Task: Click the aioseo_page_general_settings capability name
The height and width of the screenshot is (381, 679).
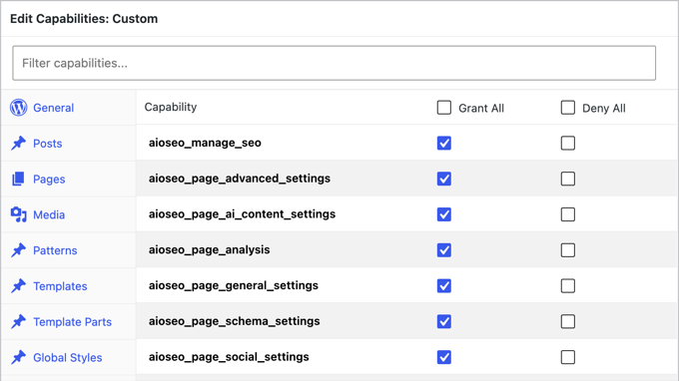Action: click(x=234, y=285)
